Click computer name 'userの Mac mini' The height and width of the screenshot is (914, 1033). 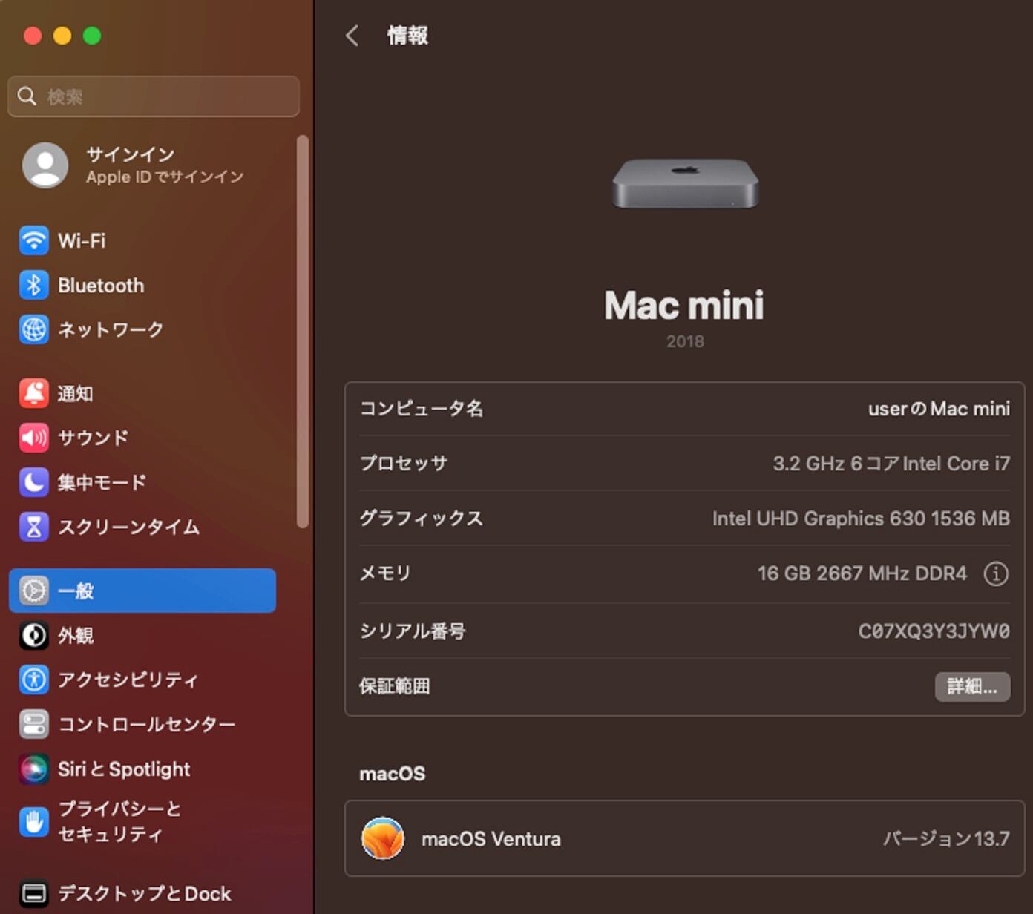pyautogui.click(x=939, y=409)
